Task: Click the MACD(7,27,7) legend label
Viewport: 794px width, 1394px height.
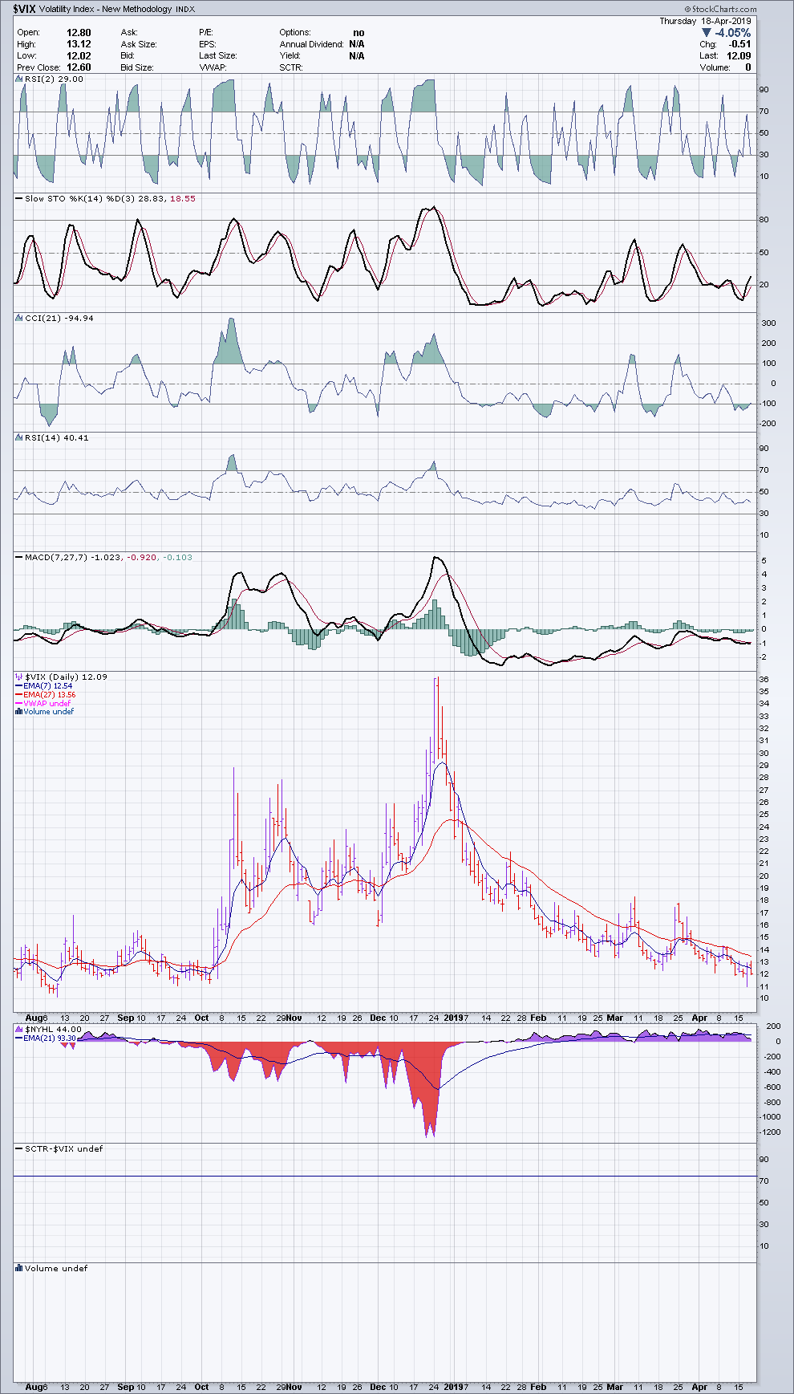Action: 56,557
